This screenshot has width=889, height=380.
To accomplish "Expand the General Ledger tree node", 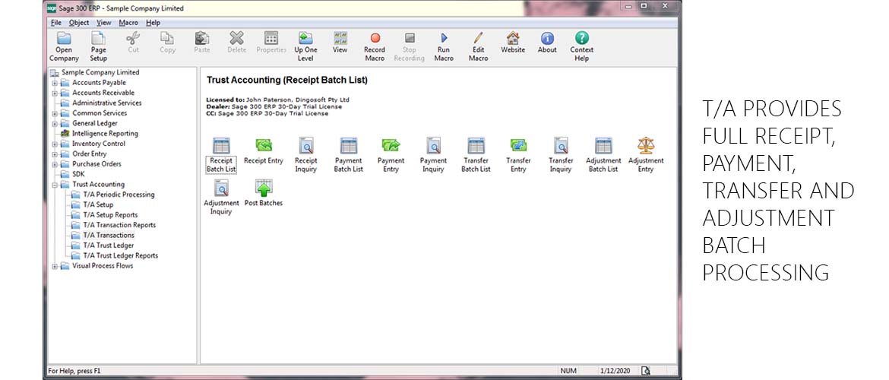I will [x=55, y=124].
